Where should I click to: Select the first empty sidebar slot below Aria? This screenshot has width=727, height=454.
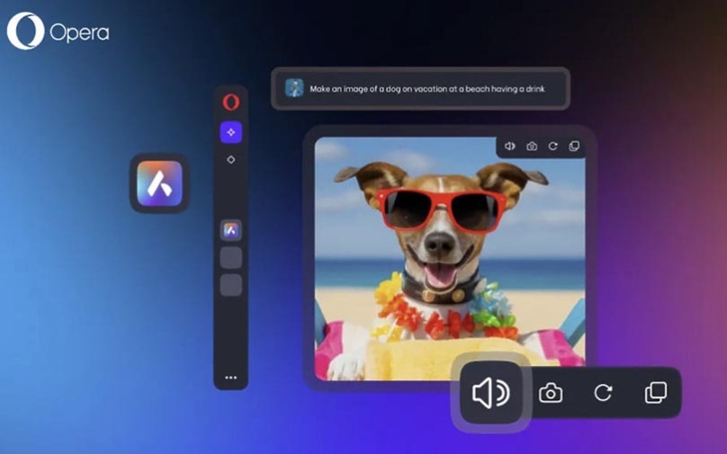click(231, 258)
